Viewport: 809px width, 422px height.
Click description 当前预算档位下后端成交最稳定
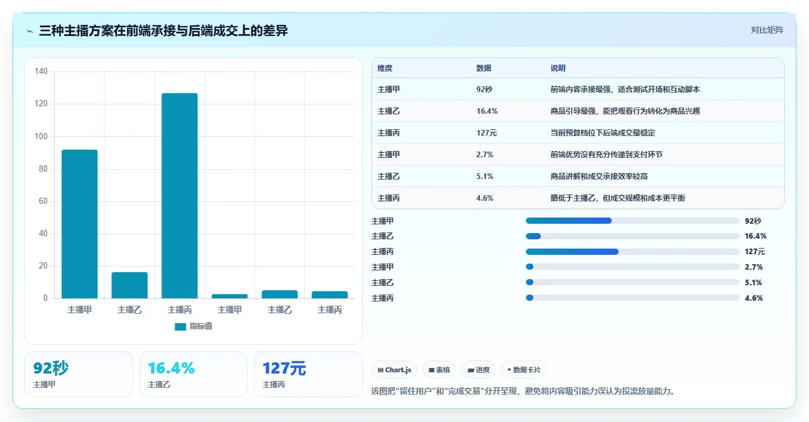(x=603, y=133)
